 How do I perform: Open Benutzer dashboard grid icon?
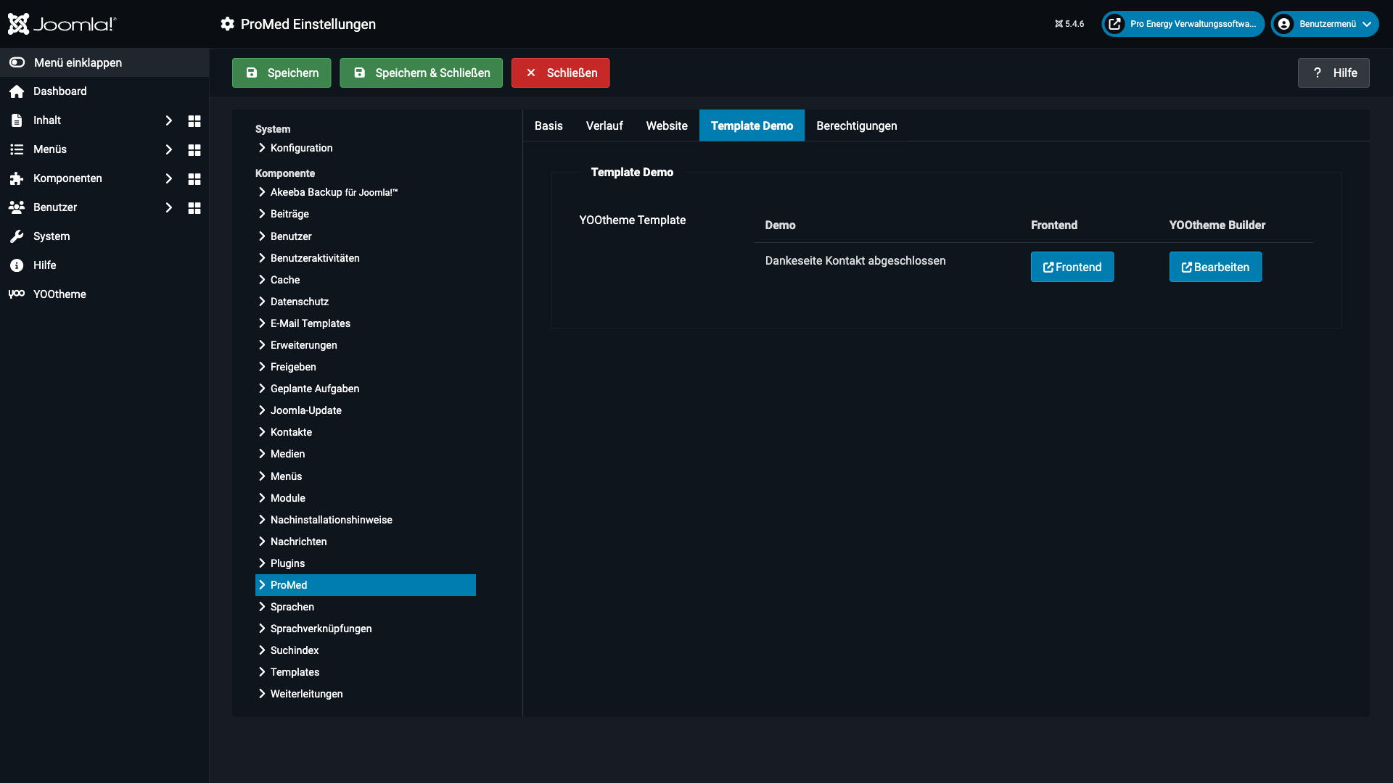[194, 207]
